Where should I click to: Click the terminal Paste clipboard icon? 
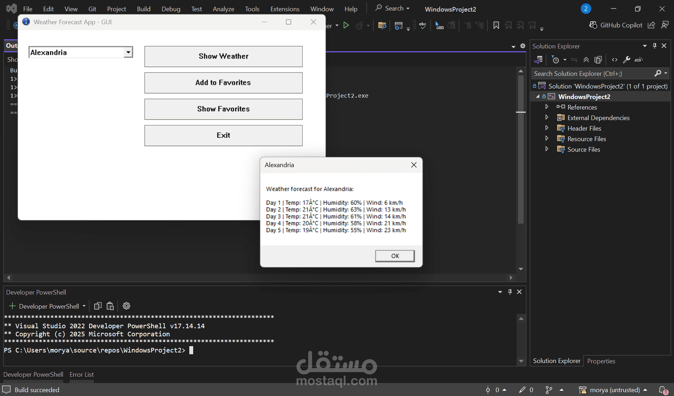[110, 306]
